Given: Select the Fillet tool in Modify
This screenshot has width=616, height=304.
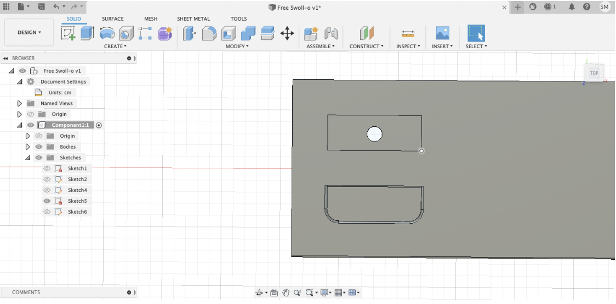Looking at the screenshot, I should (x=209, y=33).
